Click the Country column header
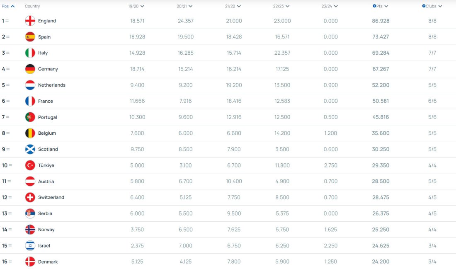 [32, 6]
